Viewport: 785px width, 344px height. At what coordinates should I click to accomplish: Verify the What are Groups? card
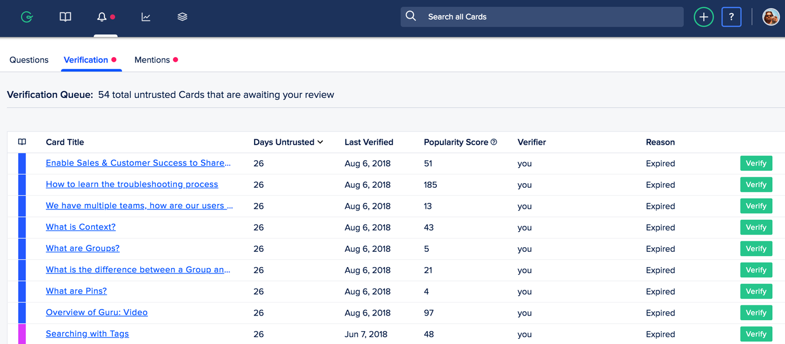pyautogui.click(x=756, y=249)
